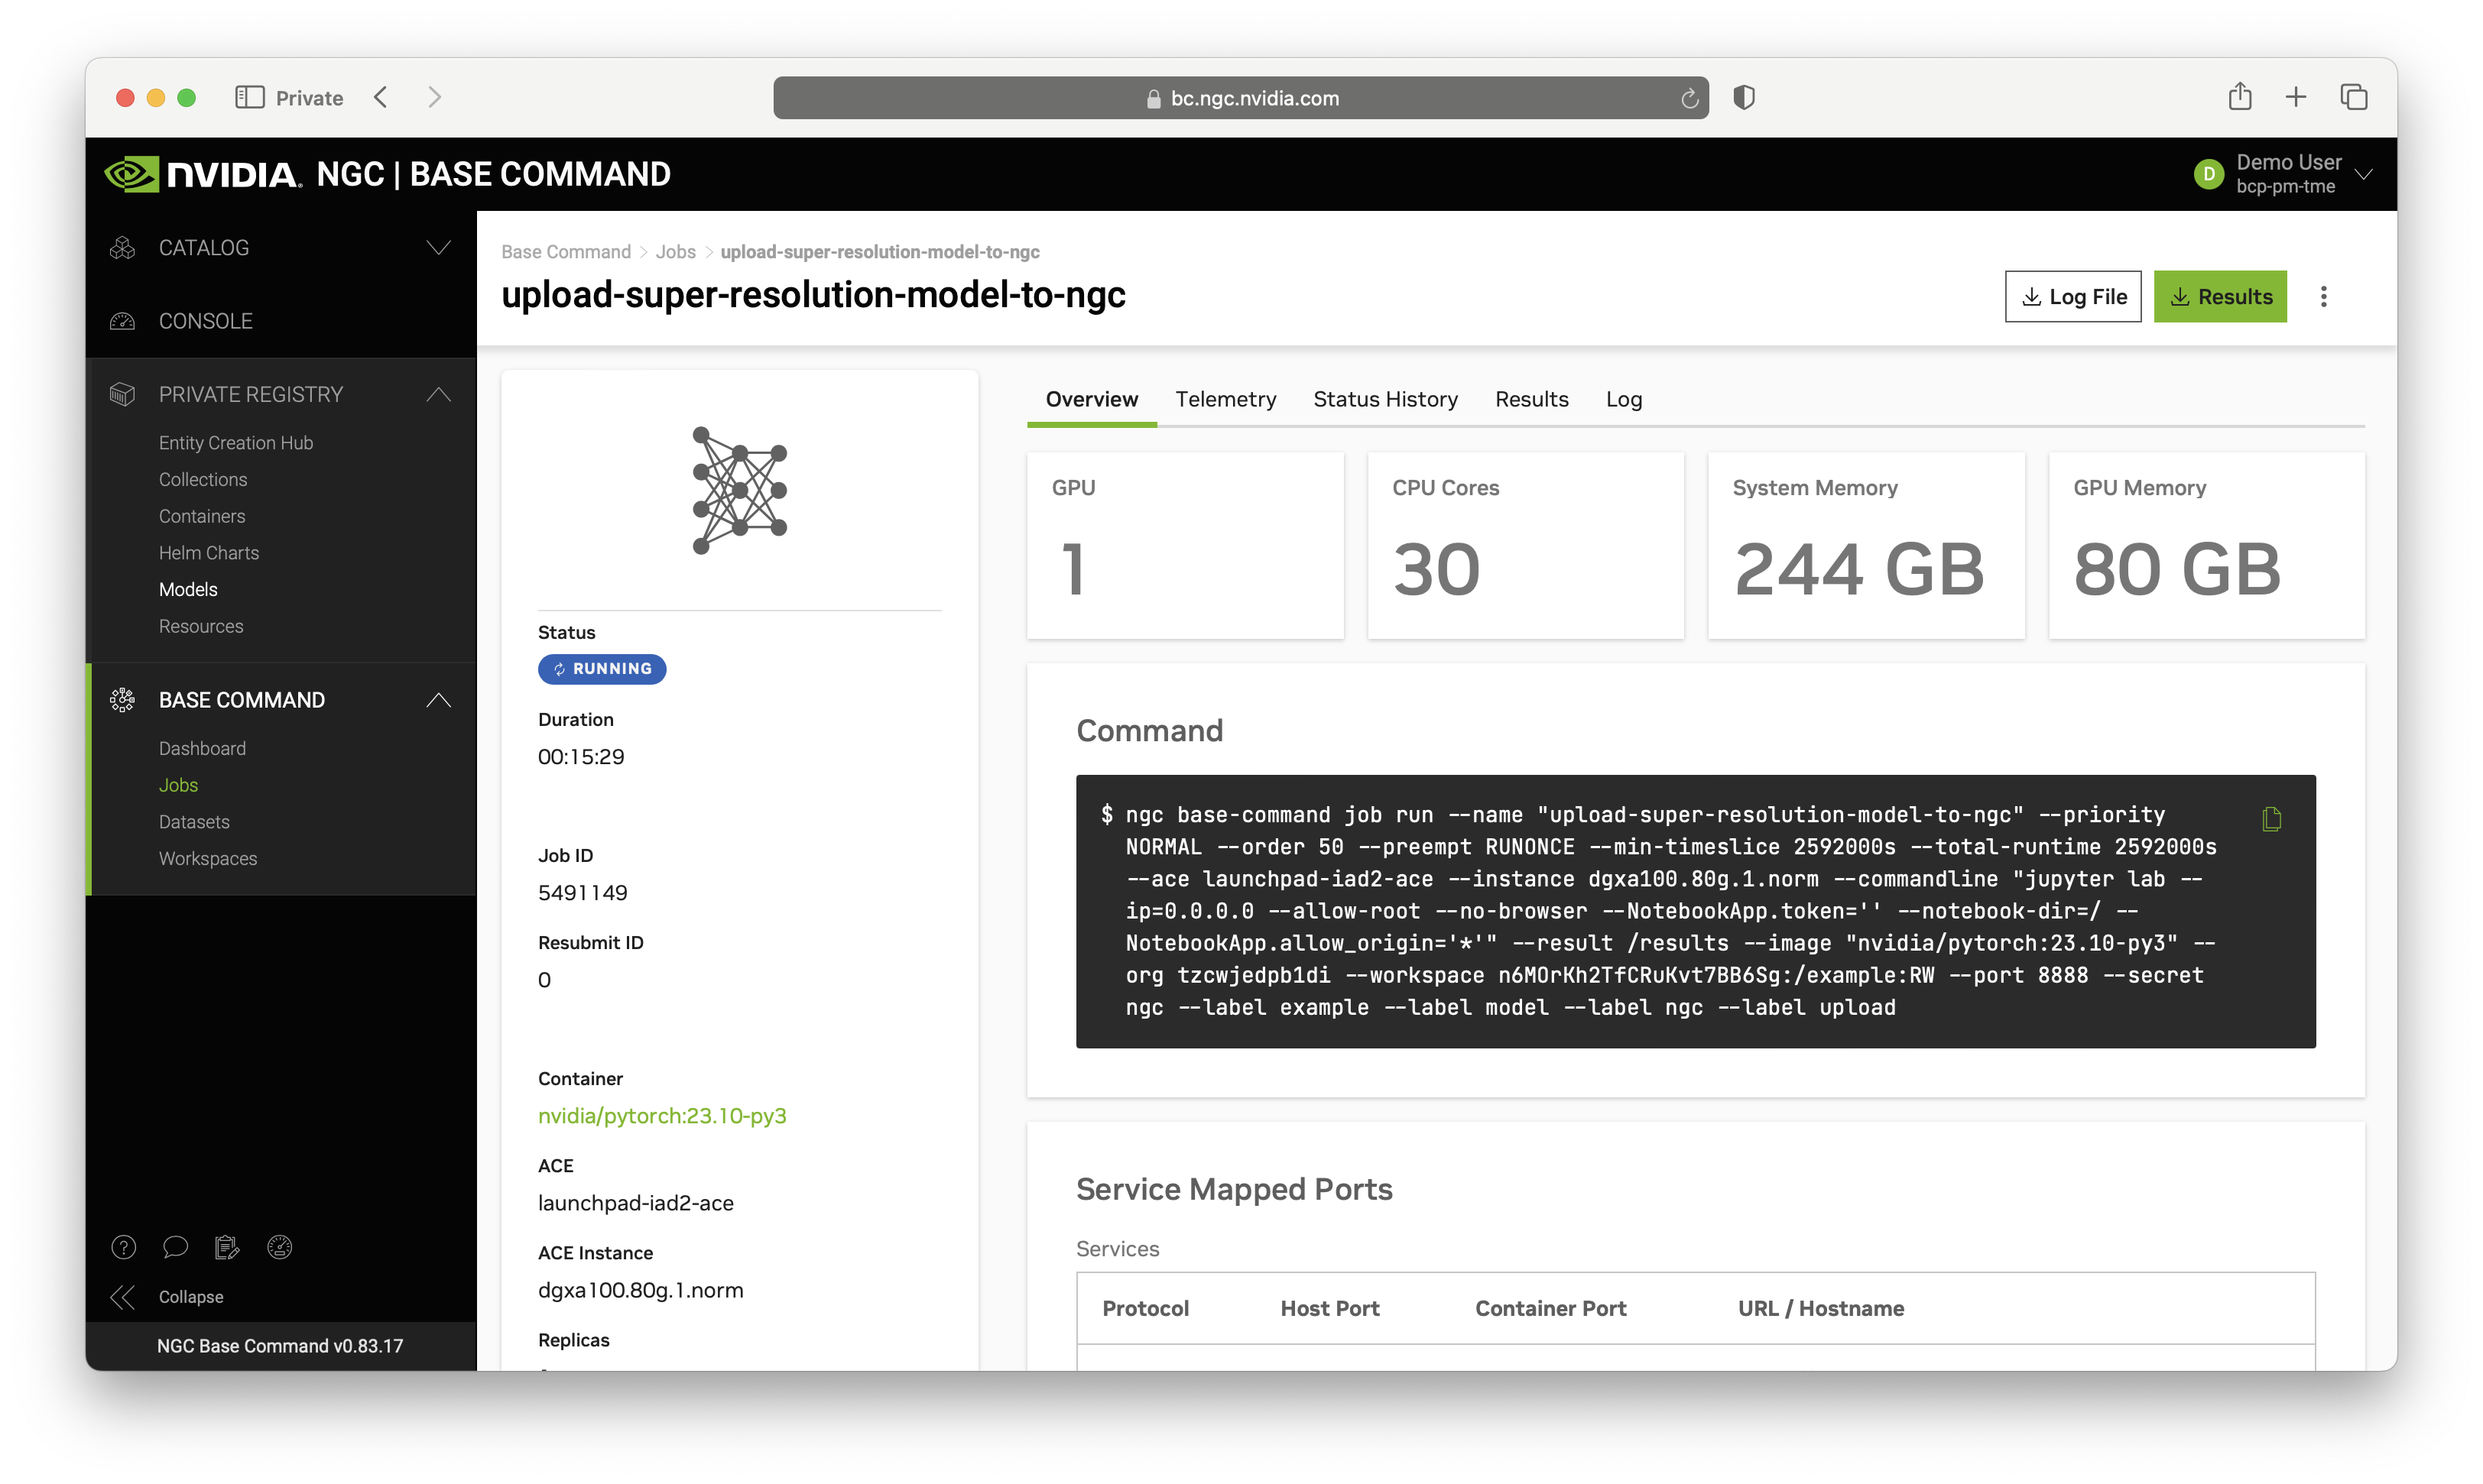Open the Log tab

pos(1624,399)
